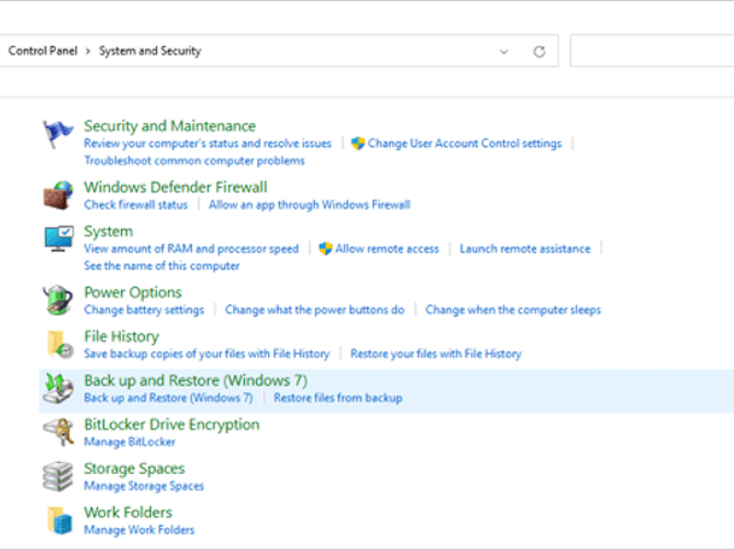Screen dimensions: 734x550
Task: Click the File History folder icon
Action: 58,344
